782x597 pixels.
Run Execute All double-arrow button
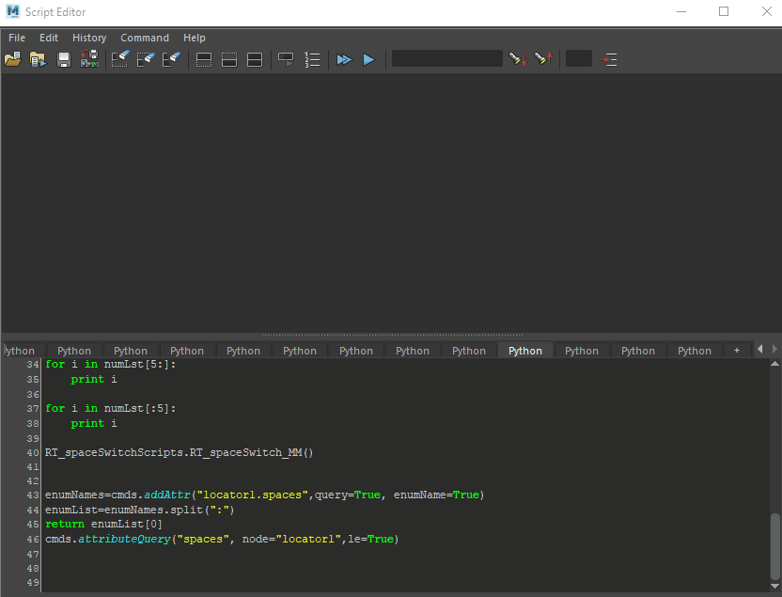point(344,60)
